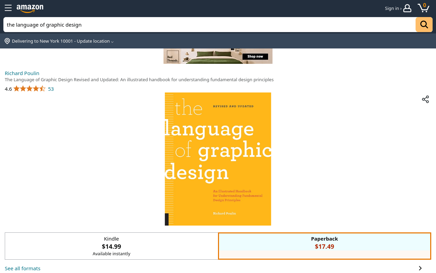
Task: Click the account profile icon
Action: point(407,8)
